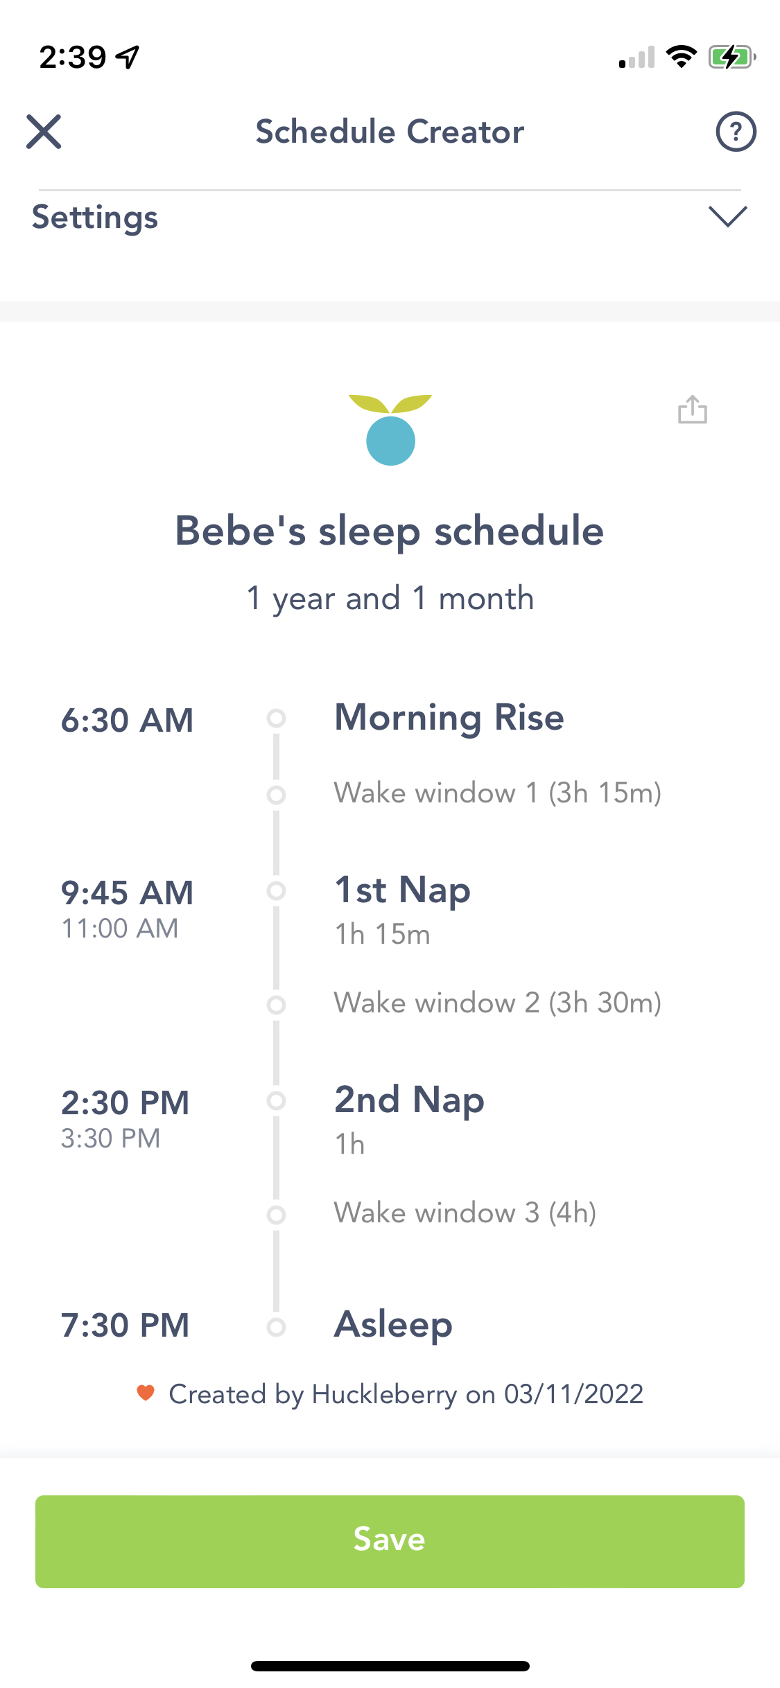
Task: Tap the orange heart icon
Action: (146, 1393)
